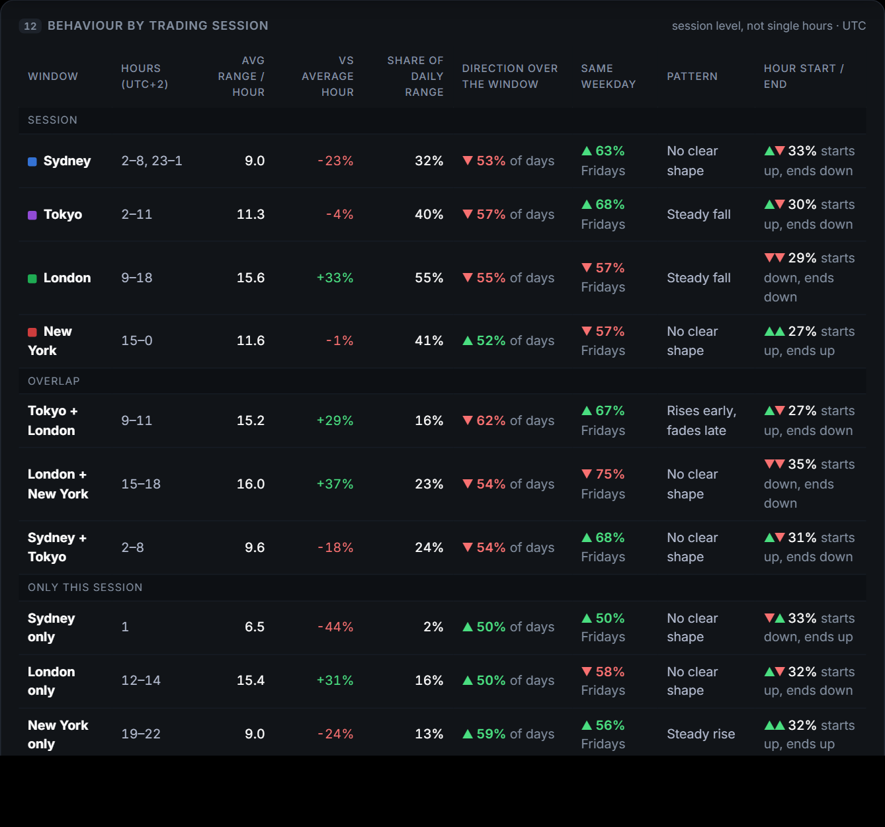Click the double up arrows in New York only row
This screenshot has height=827, width=885.
pyautogui.click(x=775, y=725)
